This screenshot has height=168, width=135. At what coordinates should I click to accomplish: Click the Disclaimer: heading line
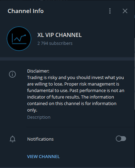(x=38, y=71)
